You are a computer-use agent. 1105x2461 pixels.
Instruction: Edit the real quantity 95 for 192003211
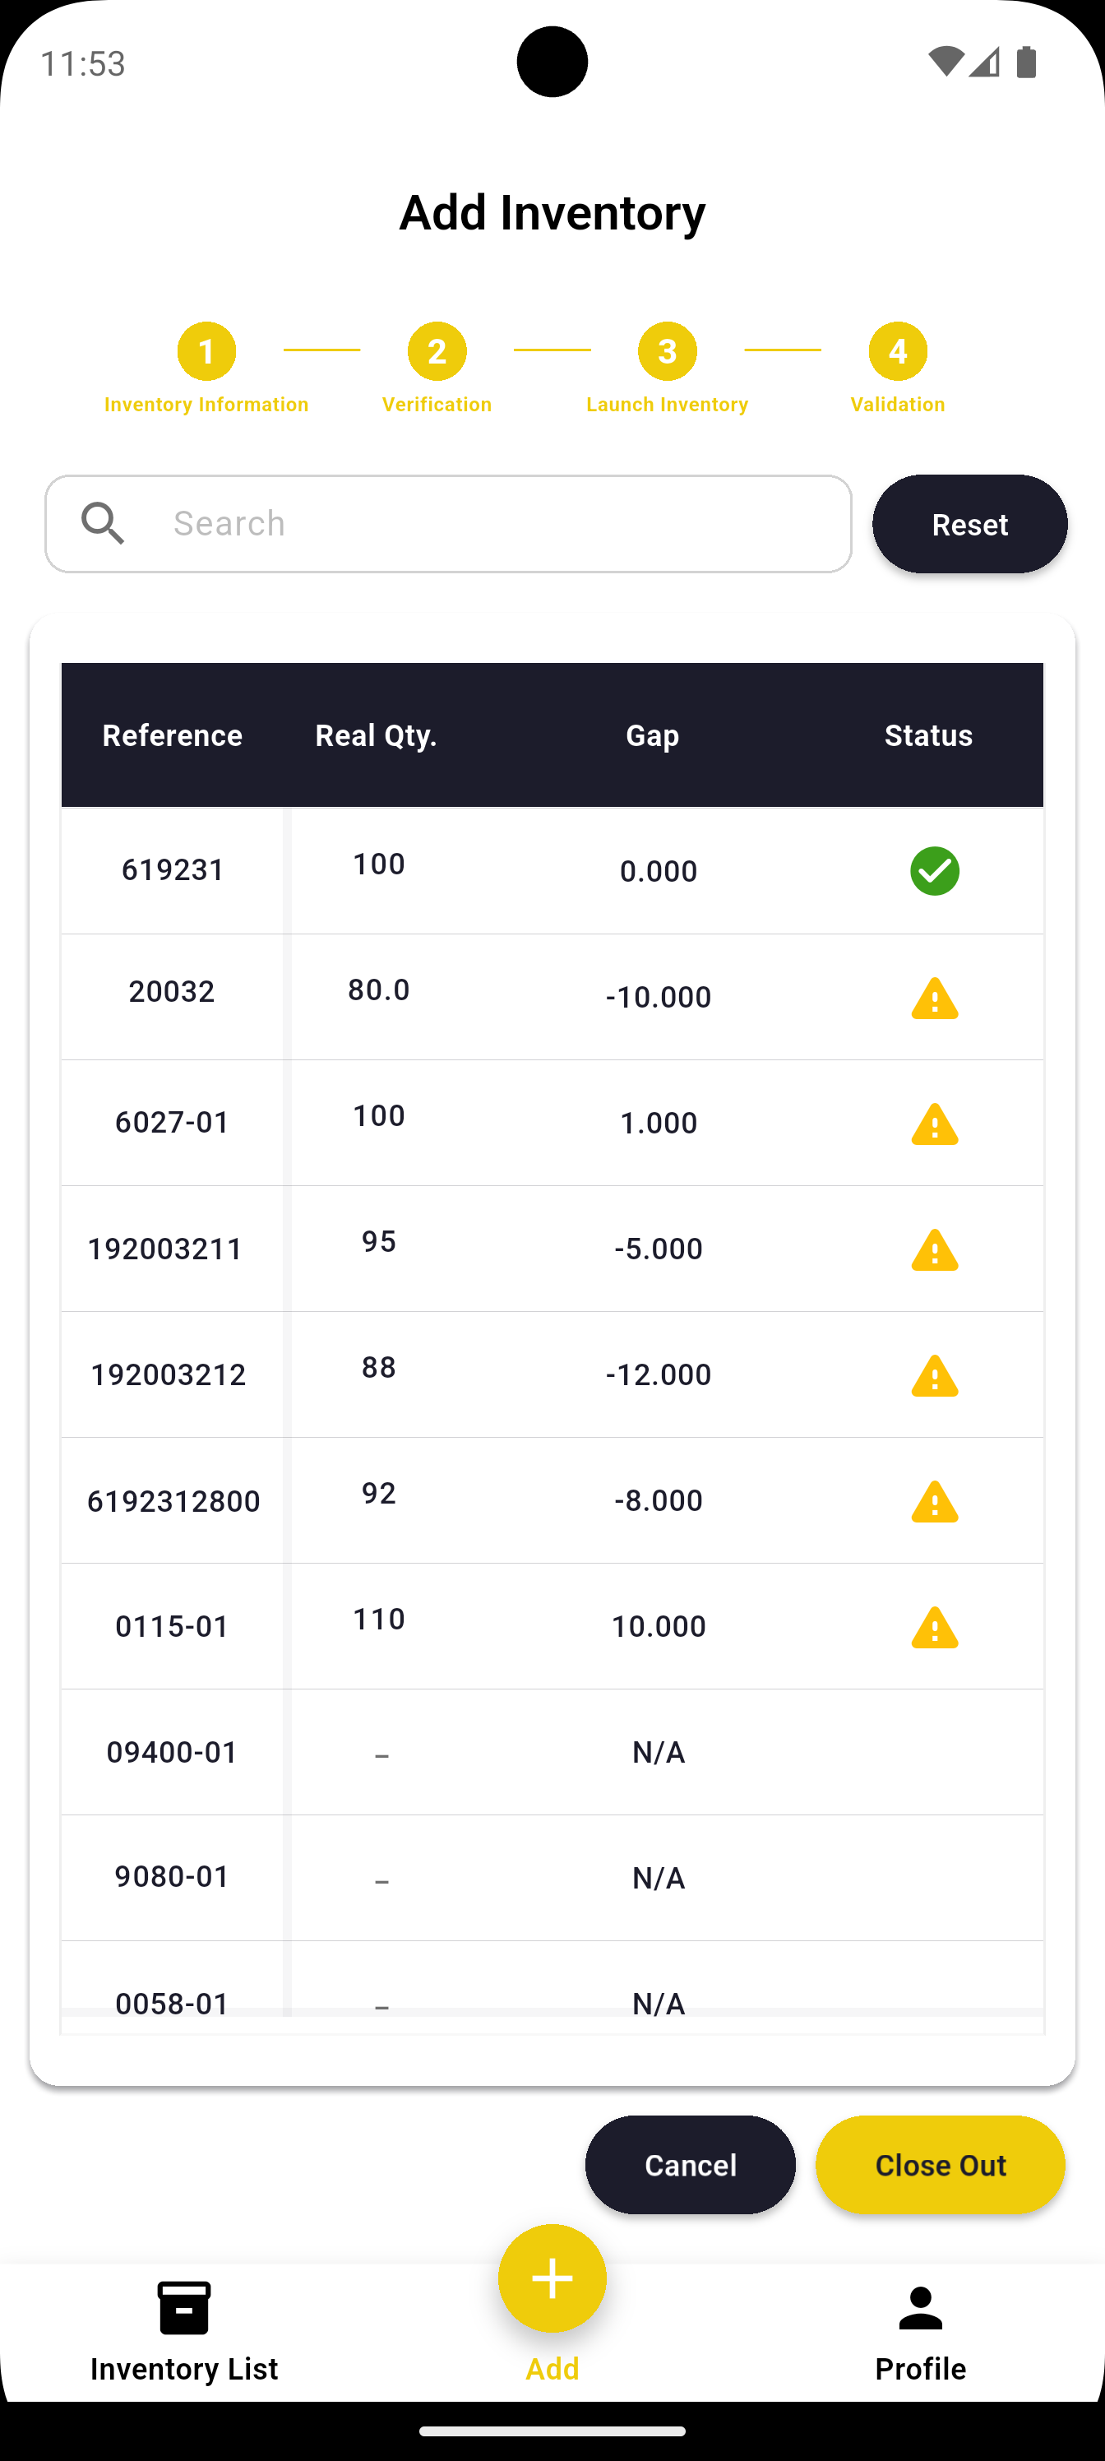(x=379, y=1242)
